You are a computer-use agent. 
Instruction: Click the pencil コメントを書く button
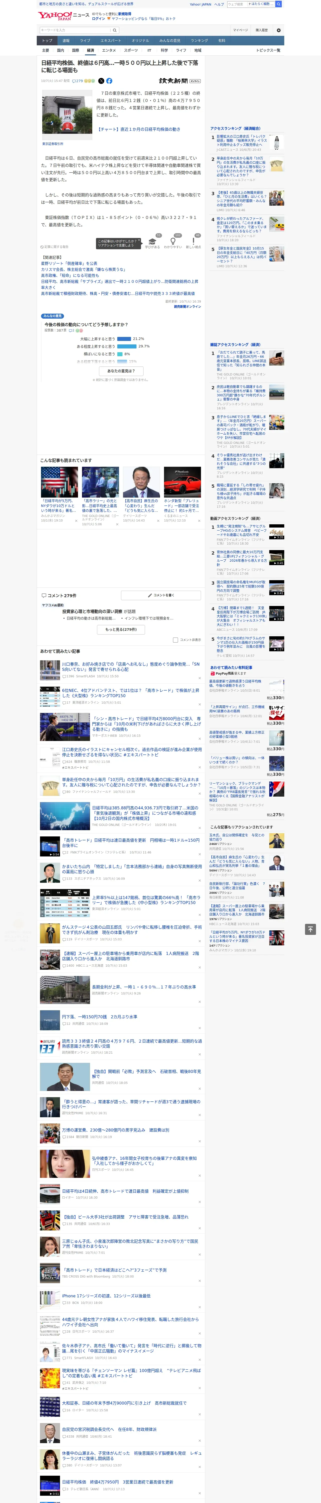pyautogui.click(x=161, y=595)
